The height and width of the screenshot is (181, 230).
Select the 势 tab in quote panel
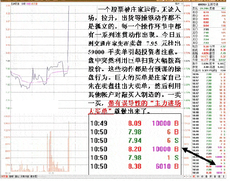pos(211,176)
